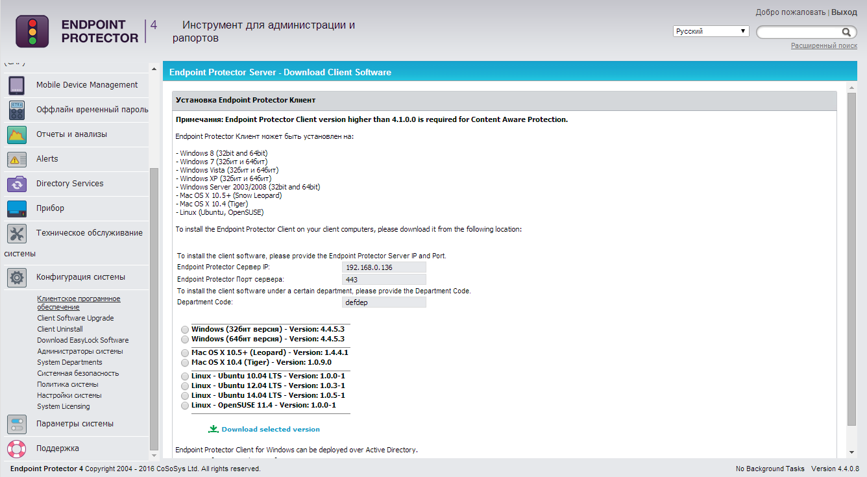Screen dimensions: 867x477
Task: Open Directory Services menu section
Action: 70,184
